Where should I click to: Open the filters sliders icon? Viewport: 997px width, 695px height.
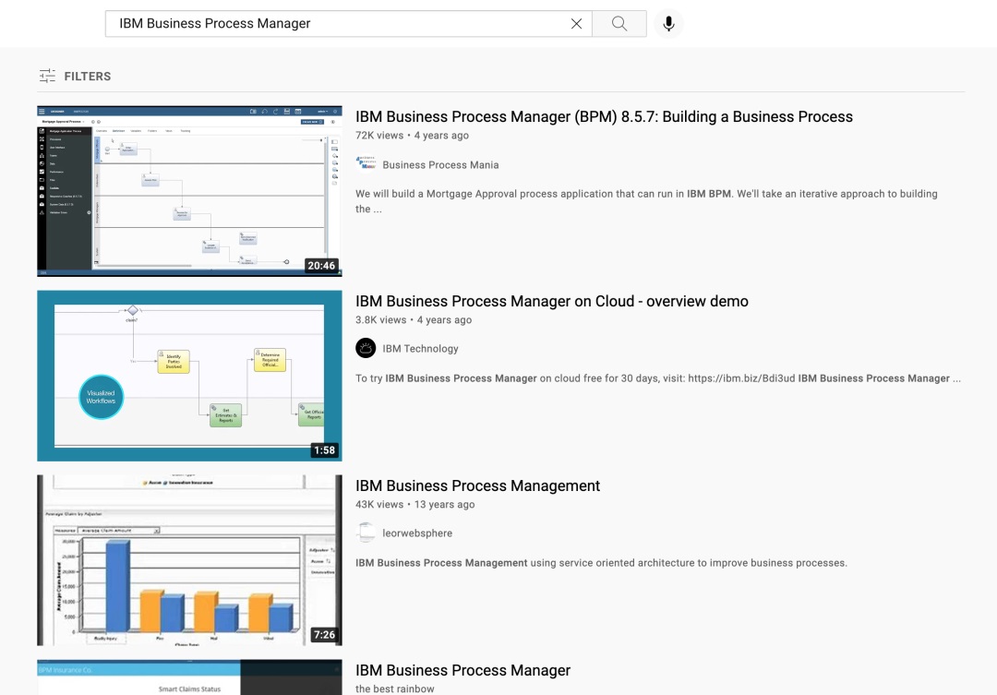pyautogui.click(x=47, y=77)
